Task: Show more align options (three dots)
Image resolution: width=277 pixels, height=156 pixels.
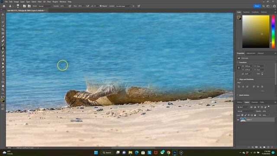Action: 262,91
